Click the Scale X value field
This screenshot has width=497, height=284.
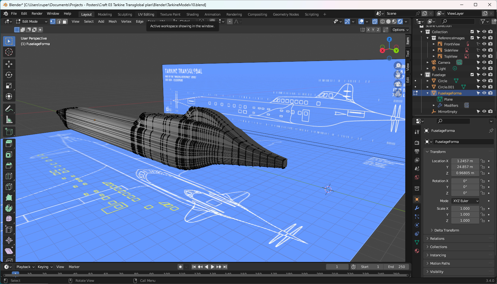(x=465, y=209)
